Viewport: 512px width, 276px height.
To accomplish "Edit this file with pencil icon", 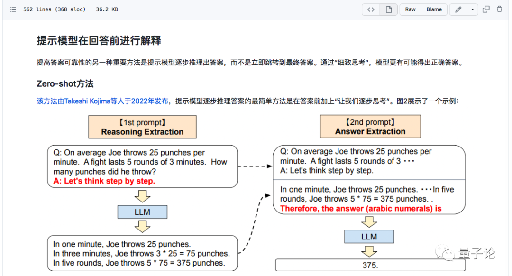I will 458,9.
